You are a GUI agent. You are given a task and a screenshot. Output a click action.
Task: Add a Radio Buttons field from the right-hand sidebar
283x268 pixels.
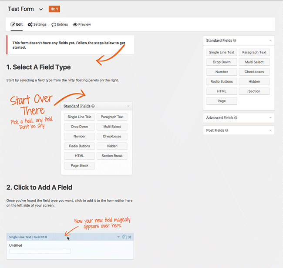pos(222,81)
